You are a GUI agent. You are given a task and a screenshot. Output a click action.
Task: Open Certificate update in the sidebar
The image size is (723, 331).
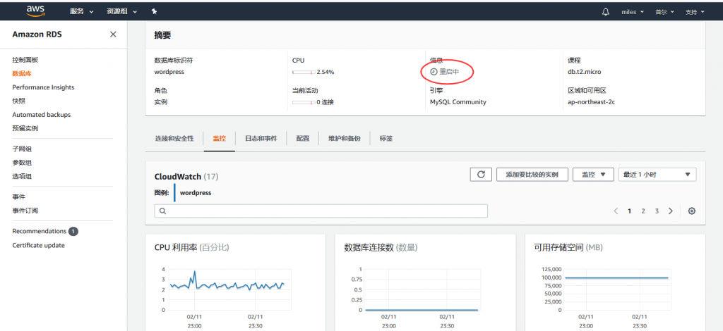pos(38,246)
